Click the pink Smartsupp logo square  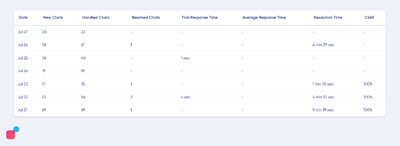pos(10,134)
